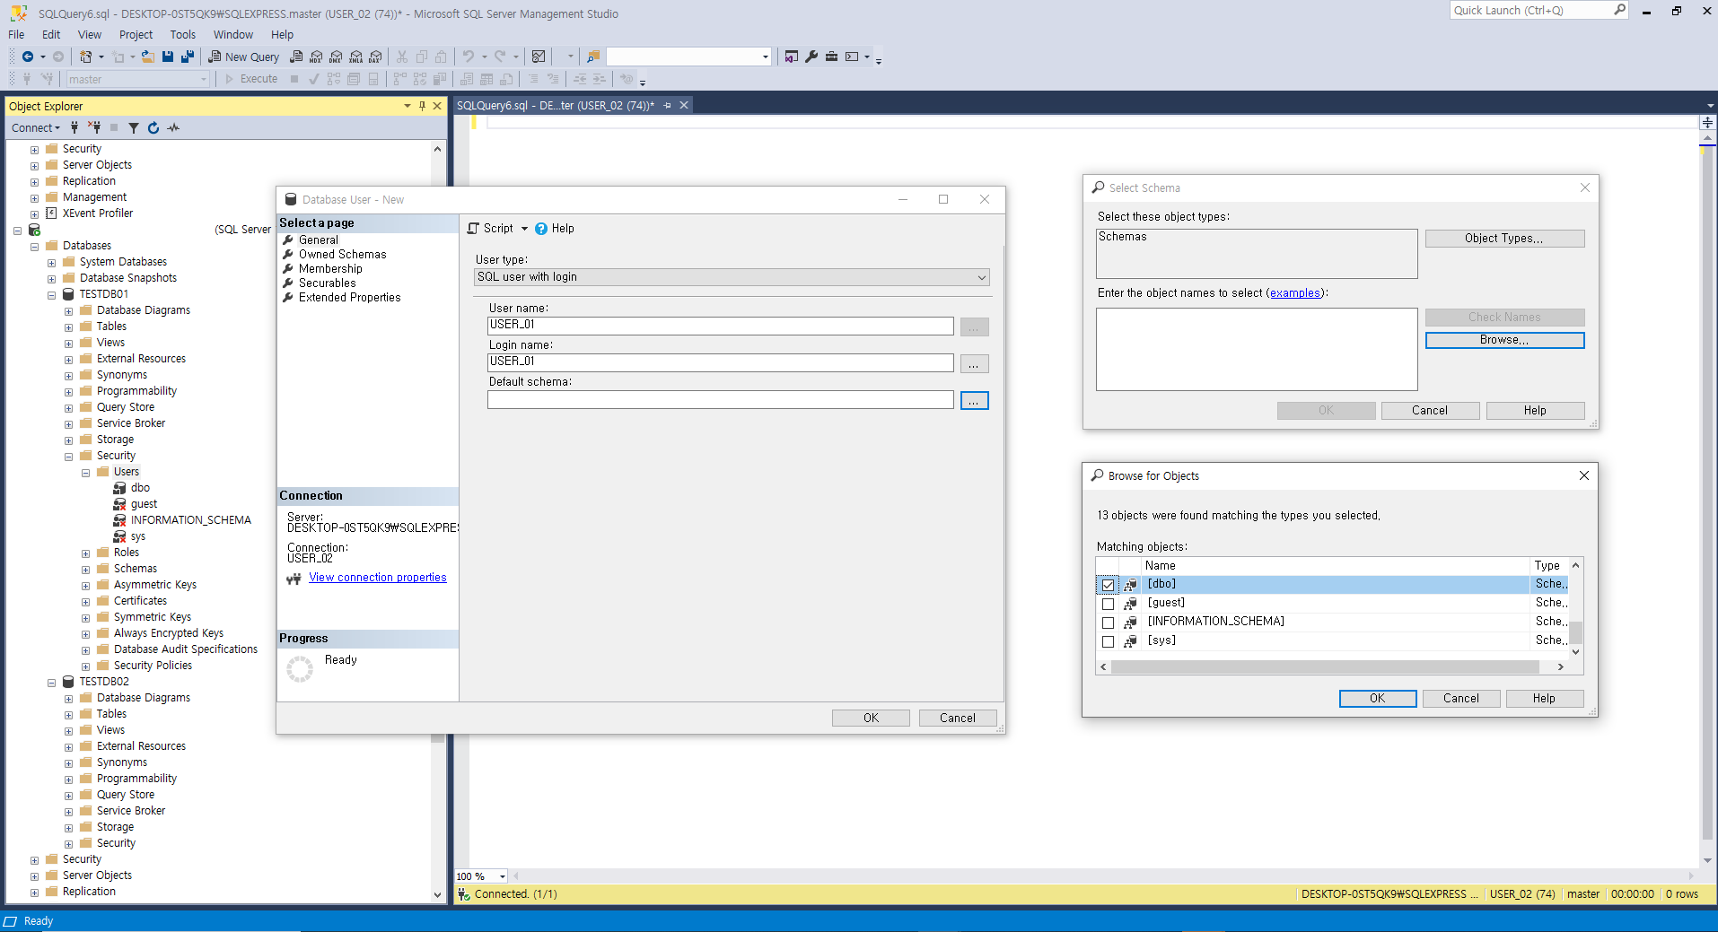Click OK in Browse for Objects dialog

(1378, 699)
